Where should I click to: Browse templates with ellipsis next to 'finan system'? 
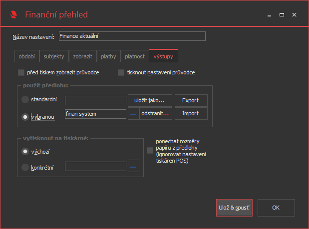132,114
